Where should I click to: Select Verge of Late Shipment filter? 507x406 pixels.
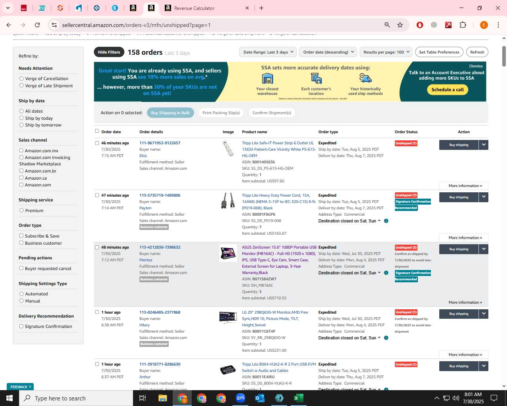21,86
